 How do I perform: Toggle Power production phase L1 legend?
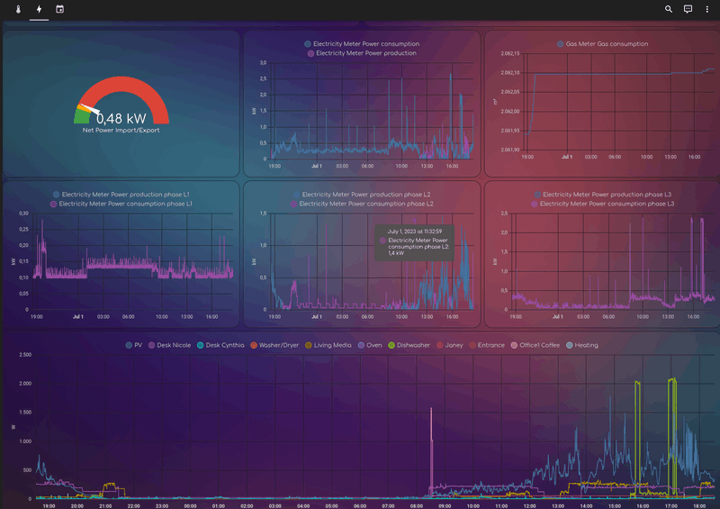(x=121, y=195)
